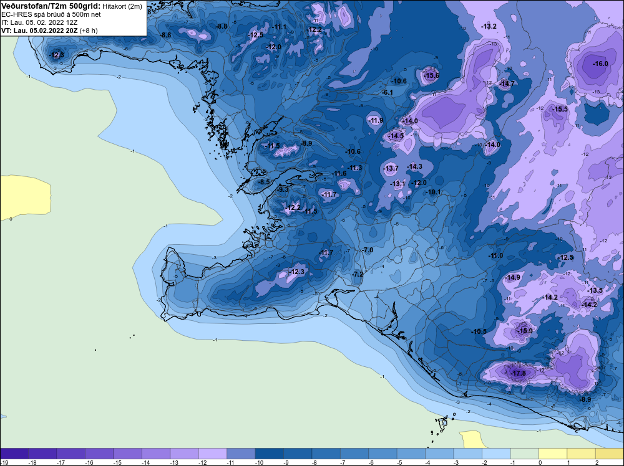The height and width of the screenshot is (466, 624).
Task: Click the legend color swatch above -8
Action: [x=326, y=454]
